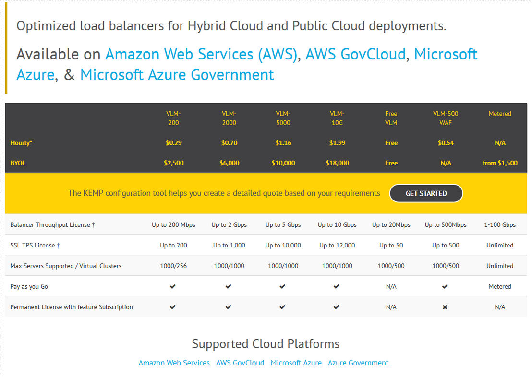Click the $1.99 hourly price
This screenshot has height=377, width=532.
tap(337, 143)
